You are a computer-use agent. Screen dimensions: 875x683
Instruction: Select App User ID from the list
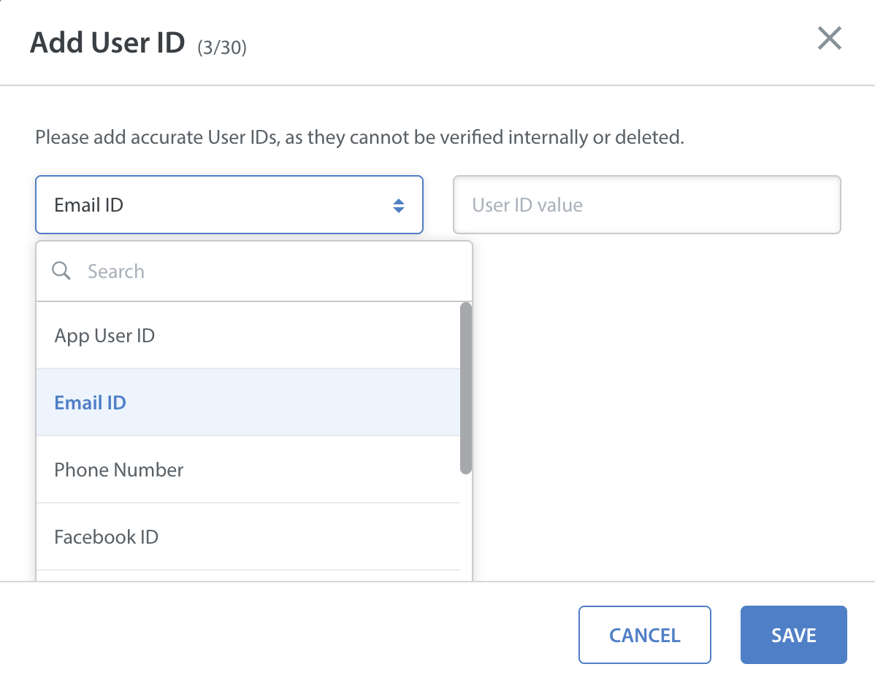click(104, 336)
